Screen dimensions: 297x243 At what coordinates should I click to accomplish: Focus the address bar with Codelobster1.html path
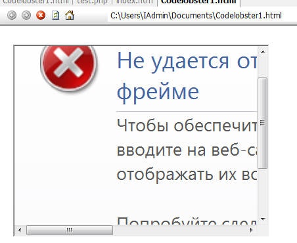pos(202,16)
